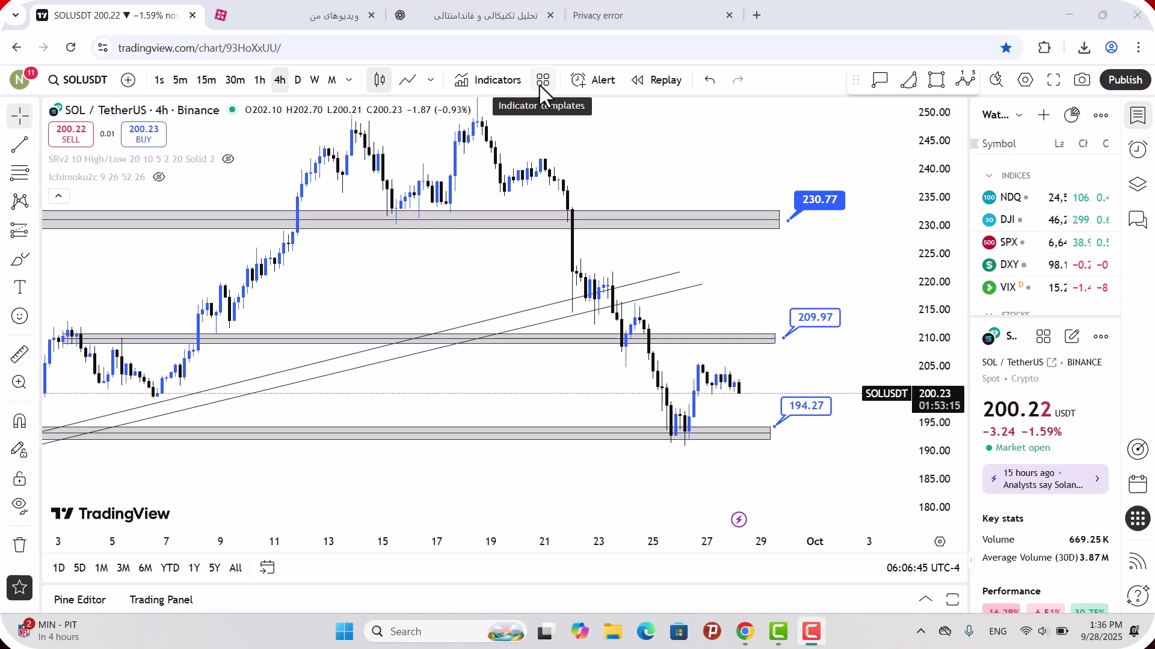The width and height of the screenshot is (1155, 649).
Task: Expand the bottom panel upward
Action: tap(926, 599)
